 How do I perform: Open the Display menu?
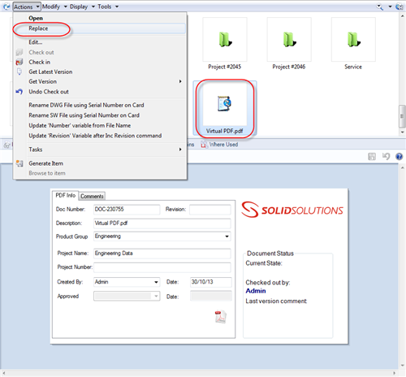pos(82,6)
